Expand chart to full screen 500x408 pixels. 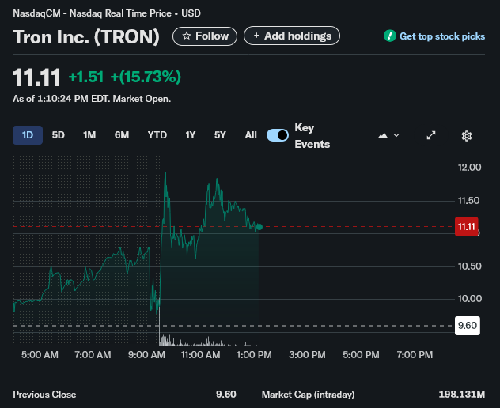tap(431, 135)
